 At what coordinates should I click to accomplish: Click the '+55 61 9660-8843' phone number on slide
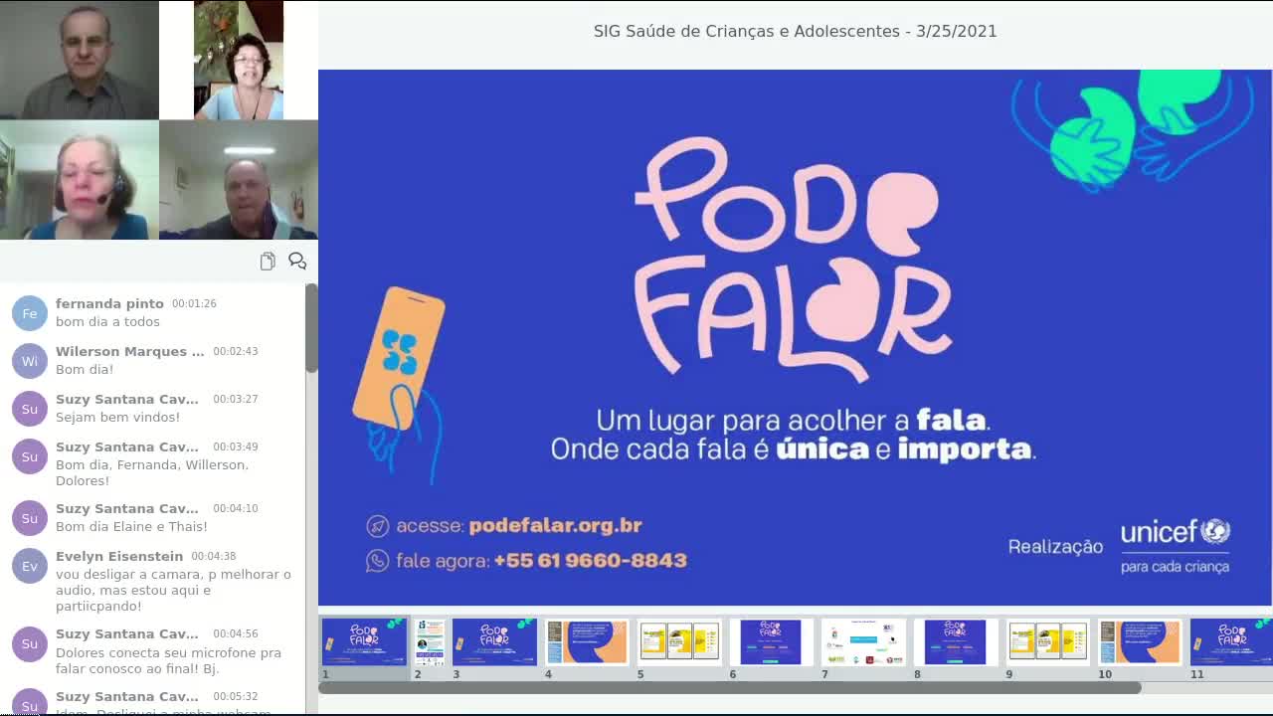tap(590, 560)
